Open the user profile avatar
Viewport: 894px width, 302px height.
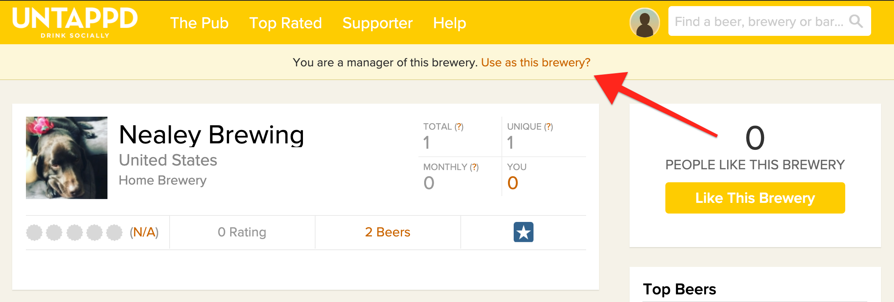click(x=644, y=23)
